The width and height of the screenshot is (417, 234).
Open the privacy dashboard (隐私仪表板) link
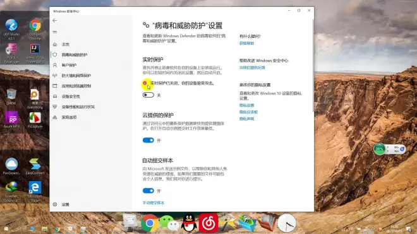point(249,112)
